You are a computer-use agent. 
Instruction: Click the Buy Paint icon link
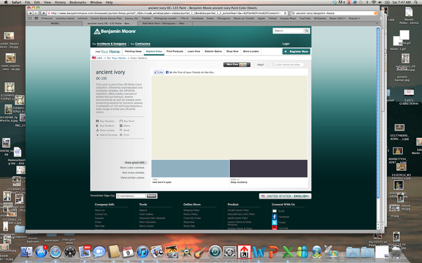[127, 121]
